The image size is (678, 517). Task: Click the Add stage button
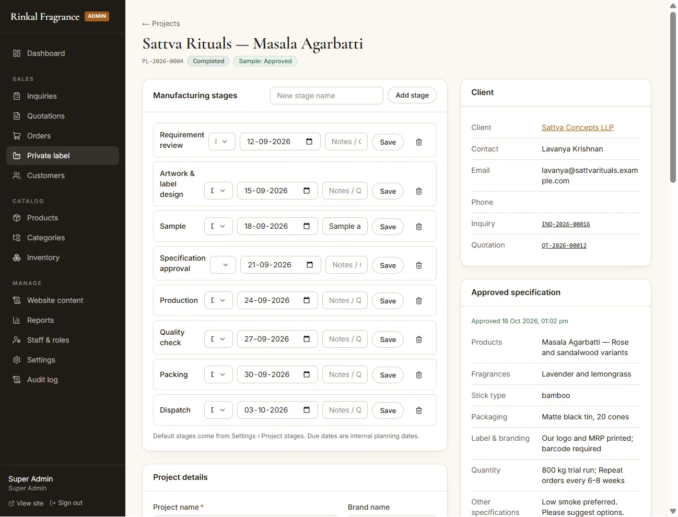tap(412, 95)
